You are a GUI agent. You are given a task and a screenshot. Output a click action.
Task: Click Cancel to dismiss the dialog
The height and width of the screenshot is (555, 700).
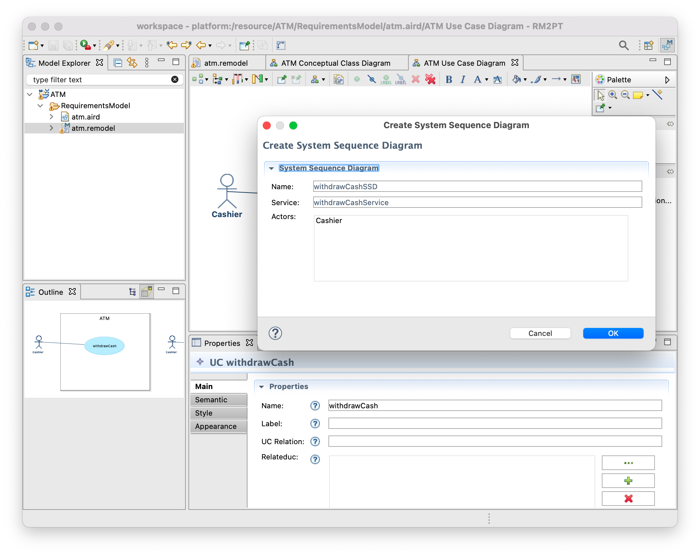click(540, 333)
